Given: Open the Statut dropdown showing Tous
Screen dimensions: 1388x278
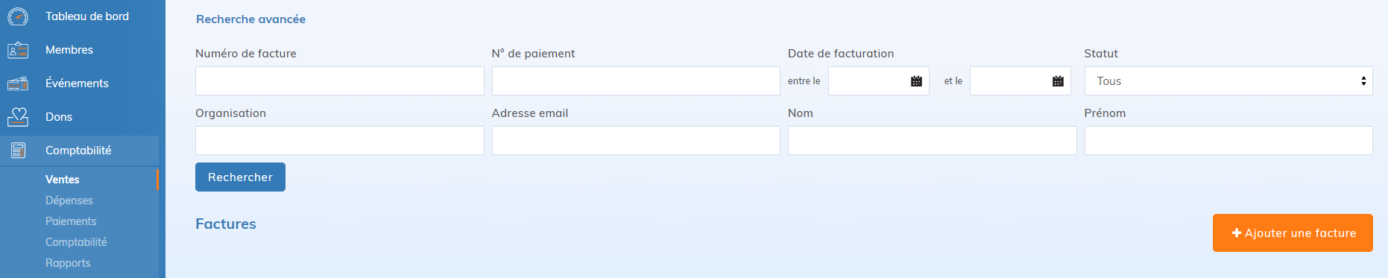Looking at the screenshot, I should (1228, 81).
